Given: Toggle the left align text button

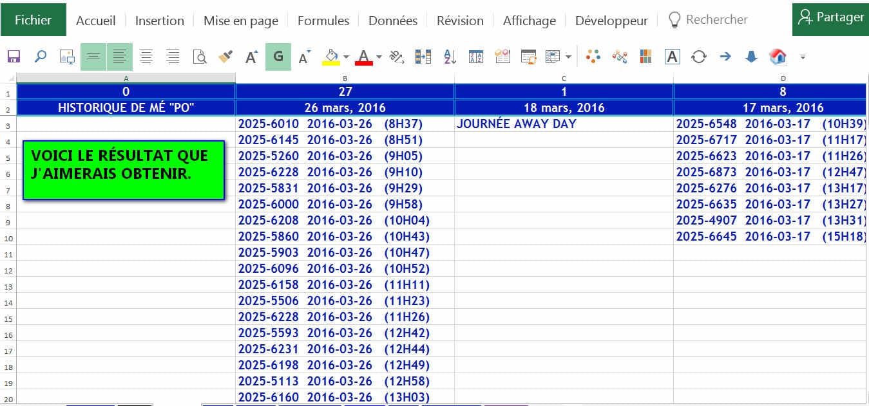Looking at the screenshot, I should tap(120, 57).
